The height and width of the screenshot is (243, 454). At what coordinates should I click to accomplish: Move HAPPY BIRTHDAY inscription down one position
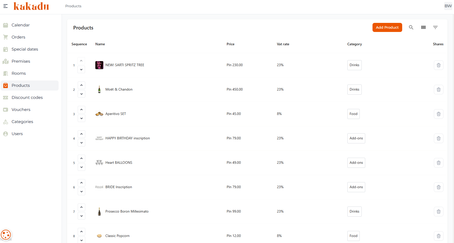[81, 143]
